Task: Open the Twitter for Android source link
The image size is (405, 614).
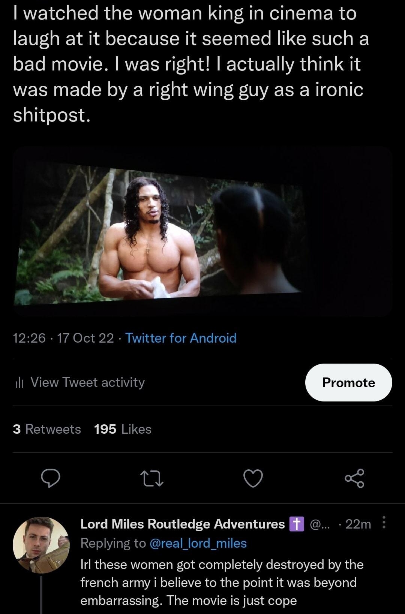Action: pyautogui.click(x=181, y=338)
